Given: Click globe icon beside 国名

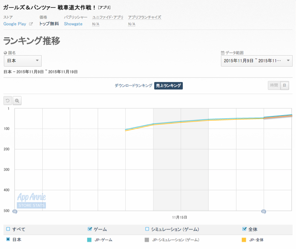Looking at the screenshot, I should 5,53.
